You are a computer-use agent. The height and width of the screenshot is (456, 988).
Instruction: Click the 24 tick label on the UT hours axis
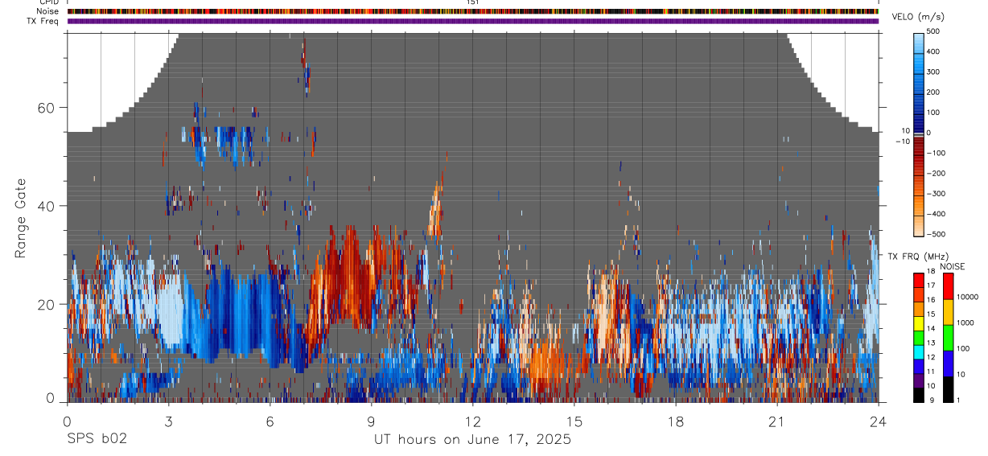[x=878, y=421]
